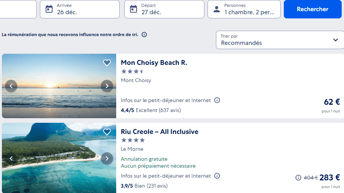Show next photo of Riu Creole
The height and width of the screenshot is (193, 344).
coord(107,158)
